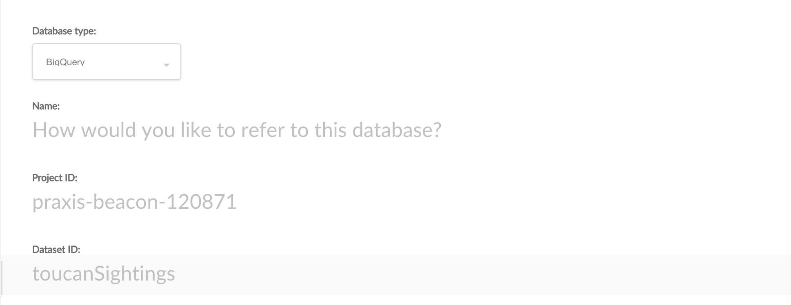Click the toucanSightings placeholder text
This screenshot has width=791, height=305.
coord(104,274)
